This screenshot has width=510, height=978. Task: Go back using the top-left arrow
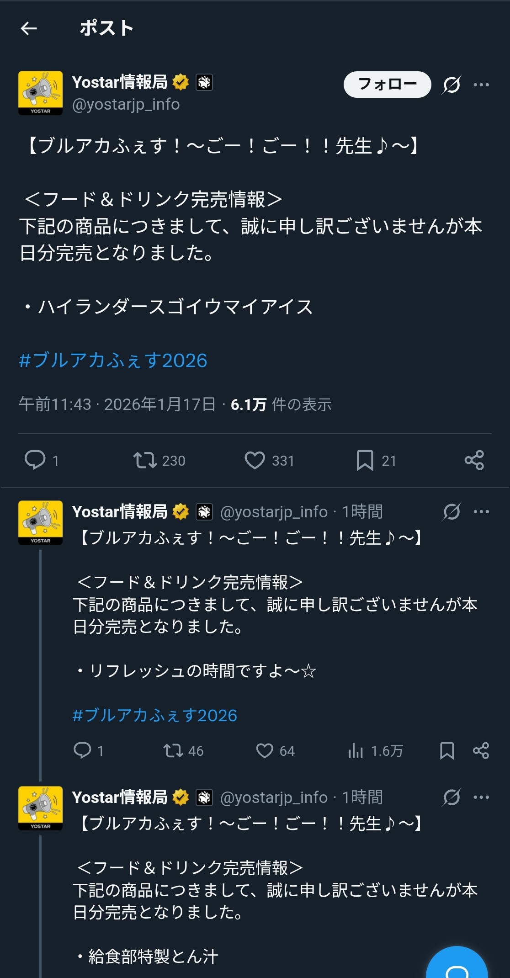[29, 28]
